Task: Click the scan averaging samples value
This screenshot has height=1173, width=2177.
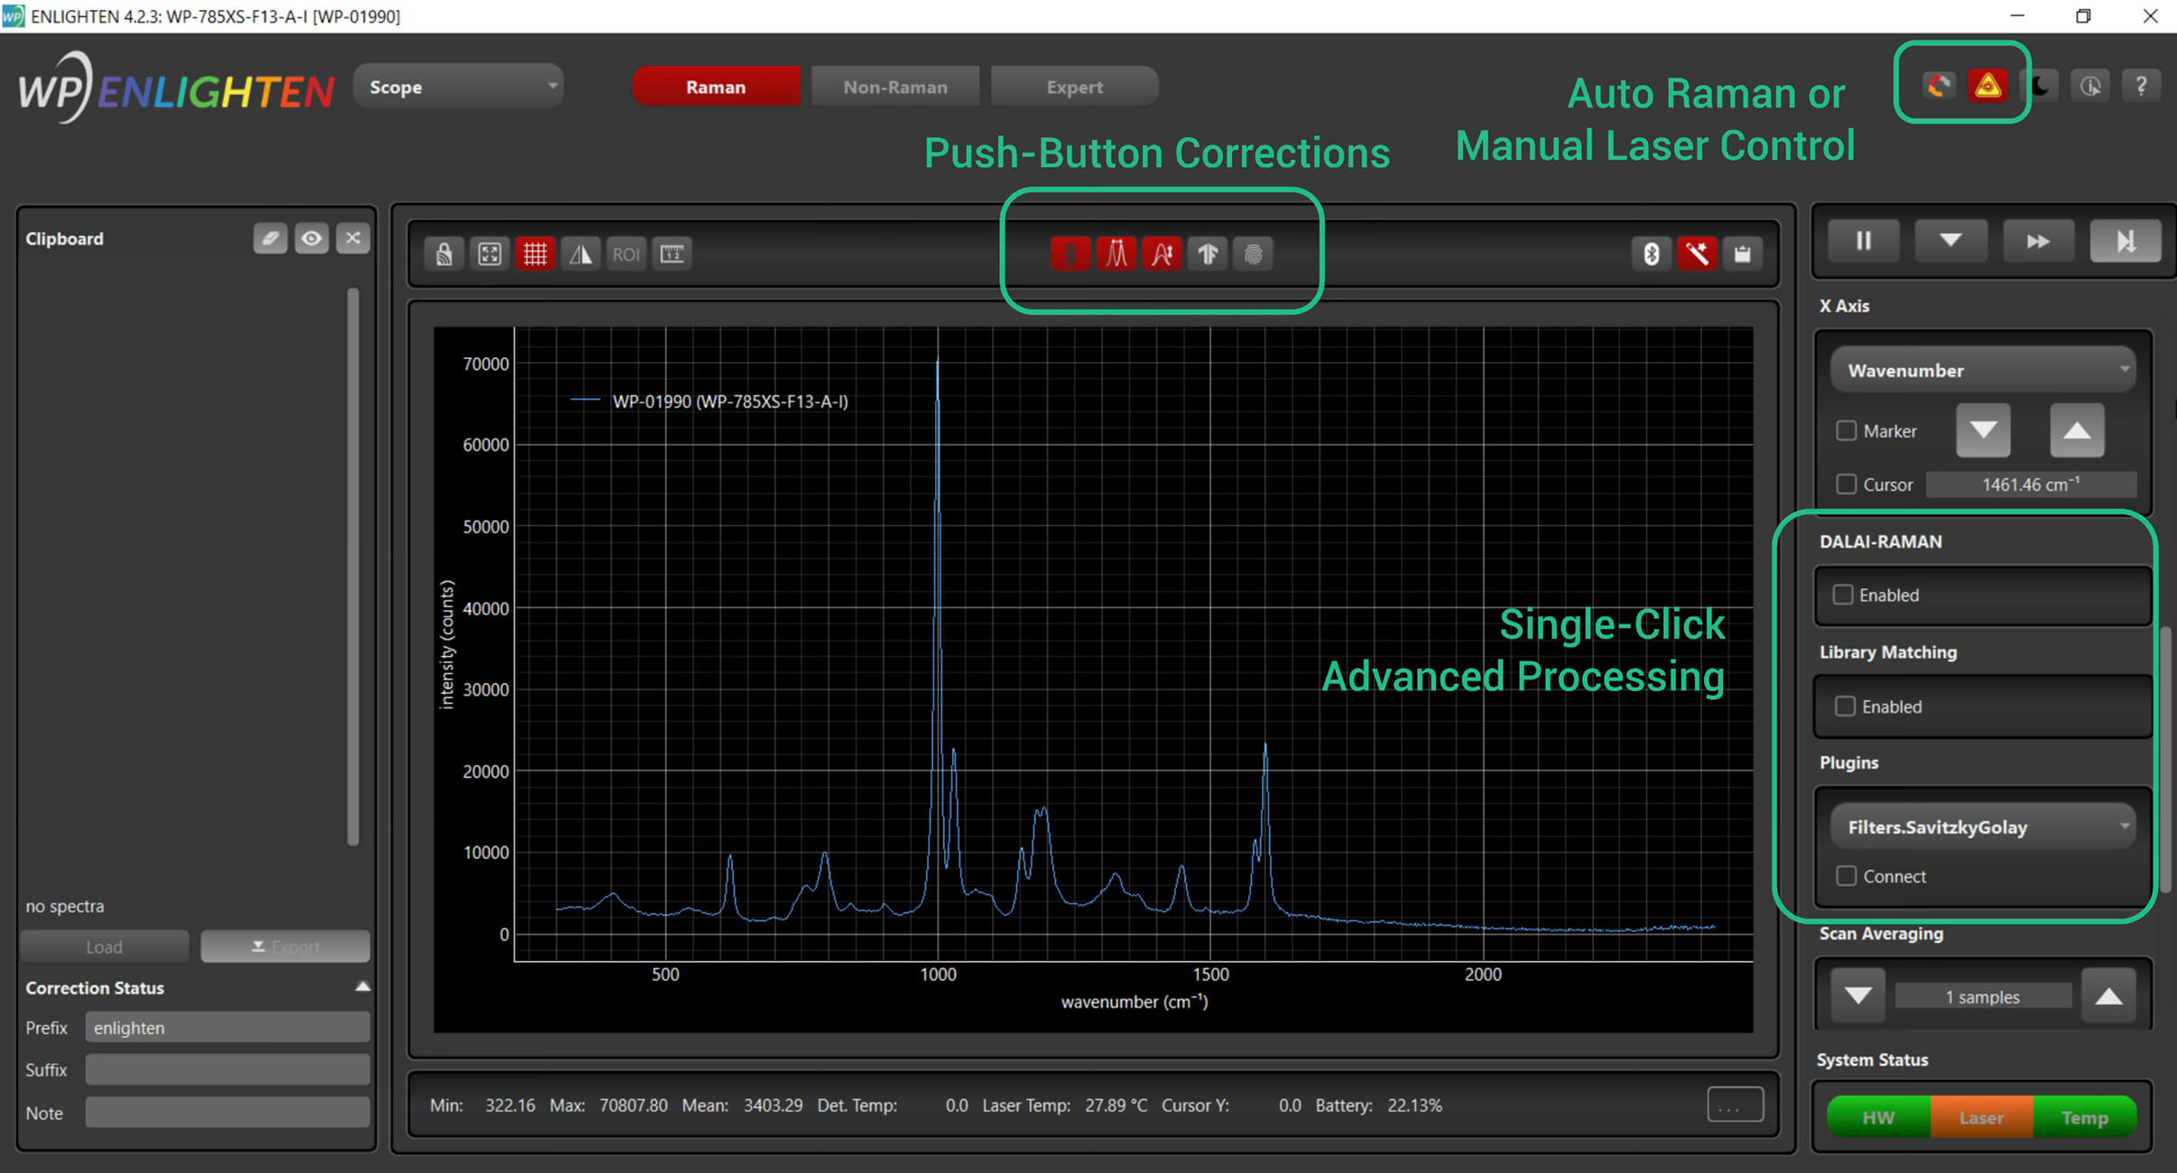Action: (x=1983, y=996)
